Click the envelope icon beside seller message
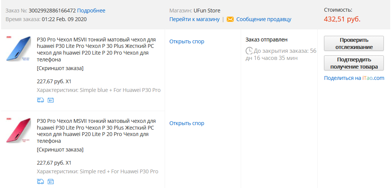Viewport: 391px width, 188px height. tap(230, 19)
